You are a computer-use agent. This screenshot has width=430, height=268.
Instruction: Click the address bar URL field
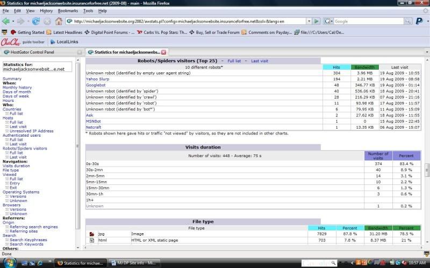pos(189,21)
